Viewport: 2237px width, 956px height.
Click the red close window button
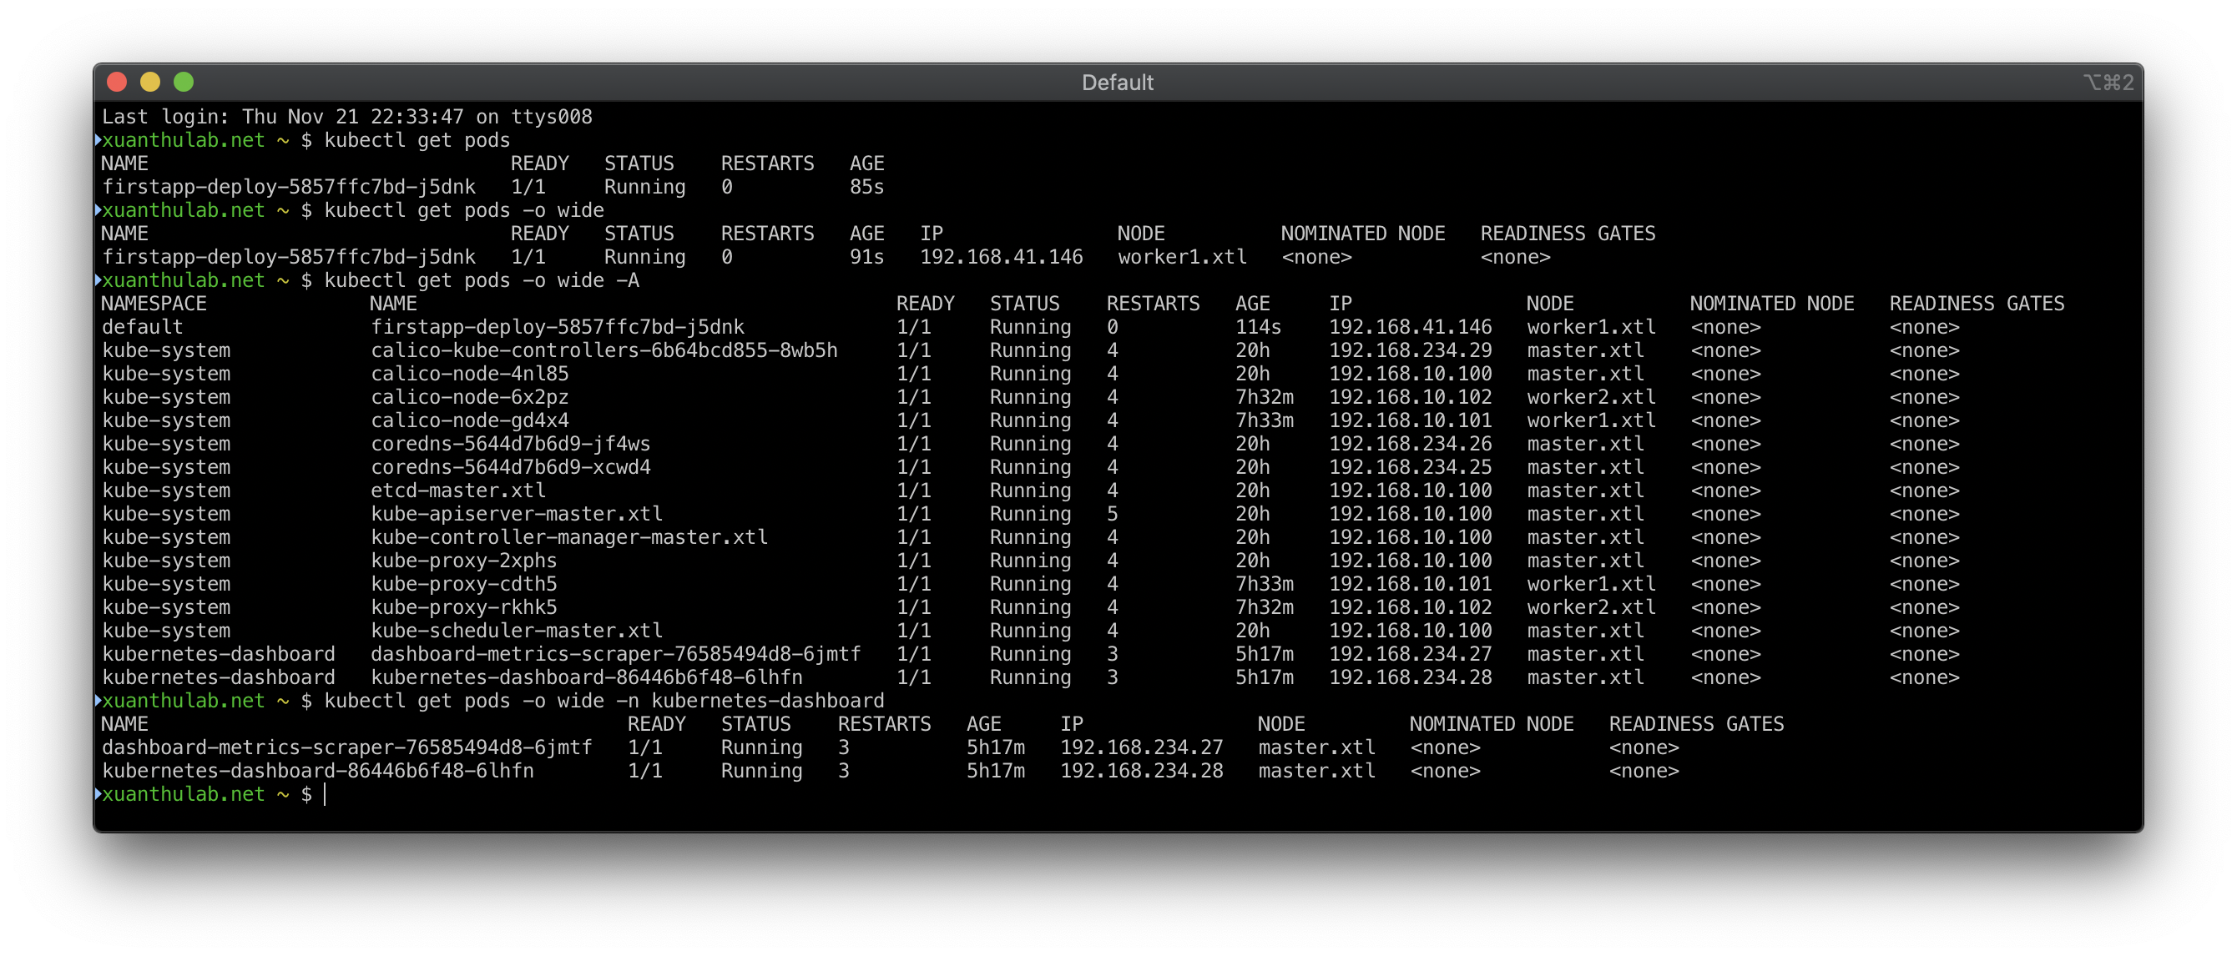click(x=117, y=83)
